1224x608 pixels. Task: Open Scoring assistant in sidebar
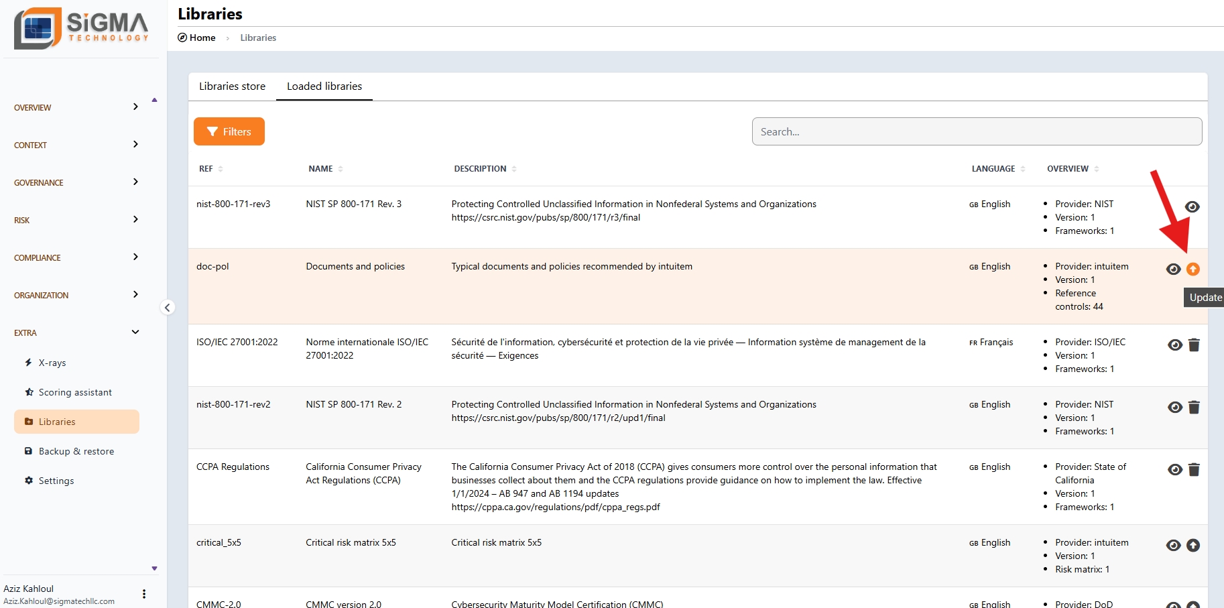pos(75,392)
